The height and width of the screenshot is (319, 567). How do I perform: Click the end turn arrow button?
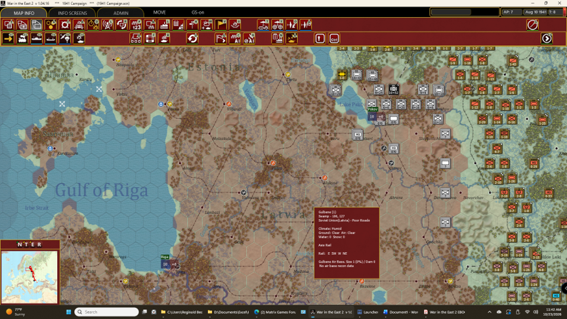pyautogui.click(x=547, y=38)
